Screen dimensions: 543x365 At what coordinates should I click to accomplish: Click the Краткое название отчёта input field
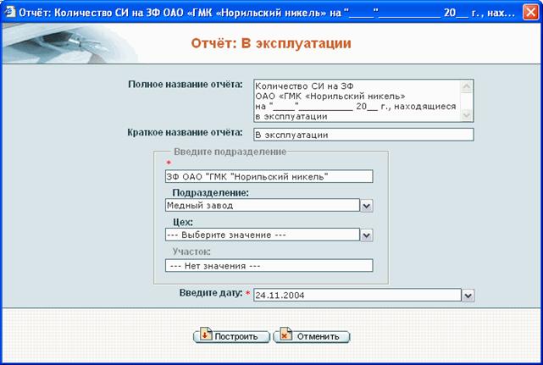(363, 135)
